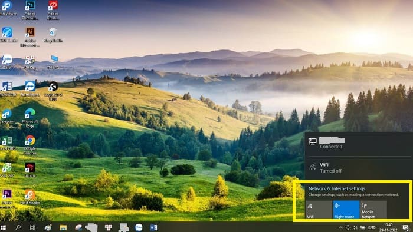Open Adobe Illustrator desktop shortcut

(30, 37)
